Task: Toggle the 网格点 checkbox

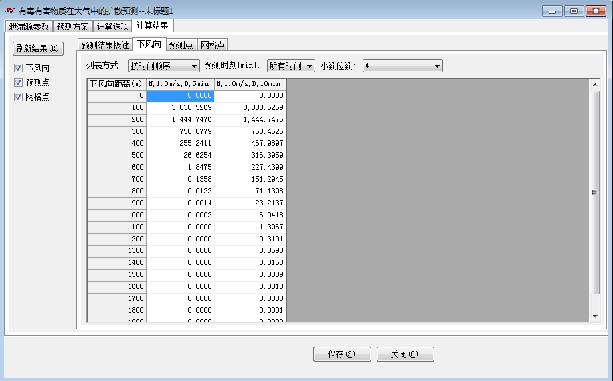Action: tap(18, 97)
